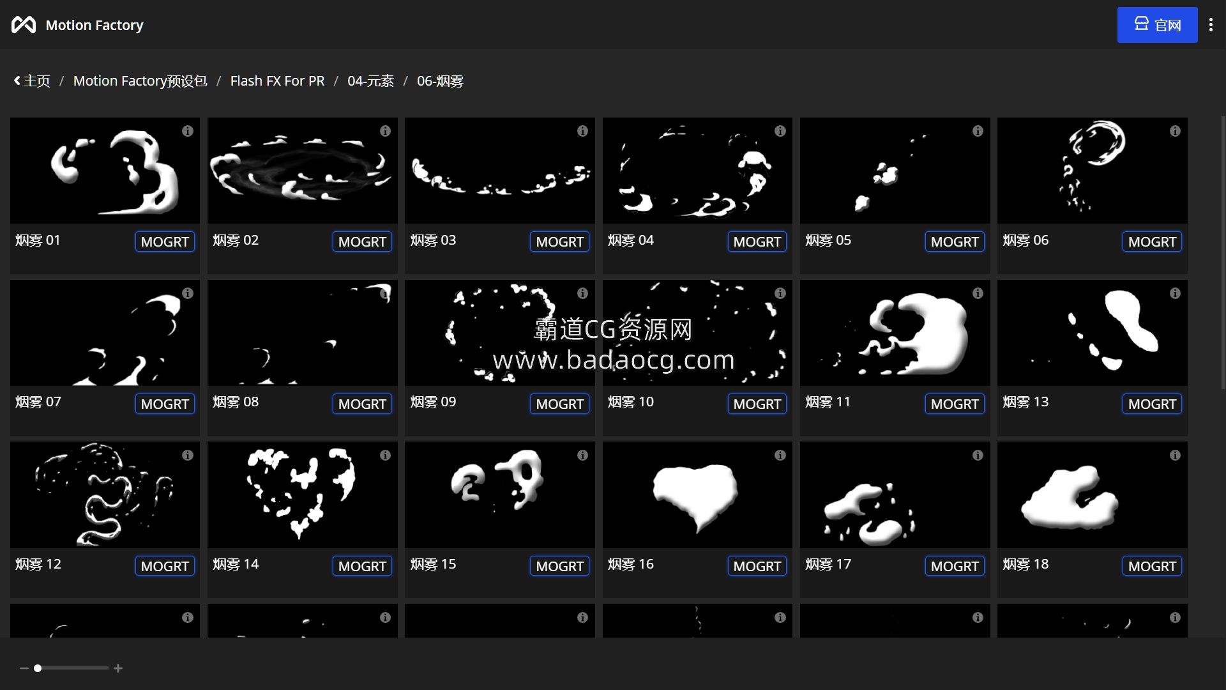Open info for 烟雾 06 preset
Image resolution: width=1226 pixels, height=690 pixels.
pos(1175,131)
